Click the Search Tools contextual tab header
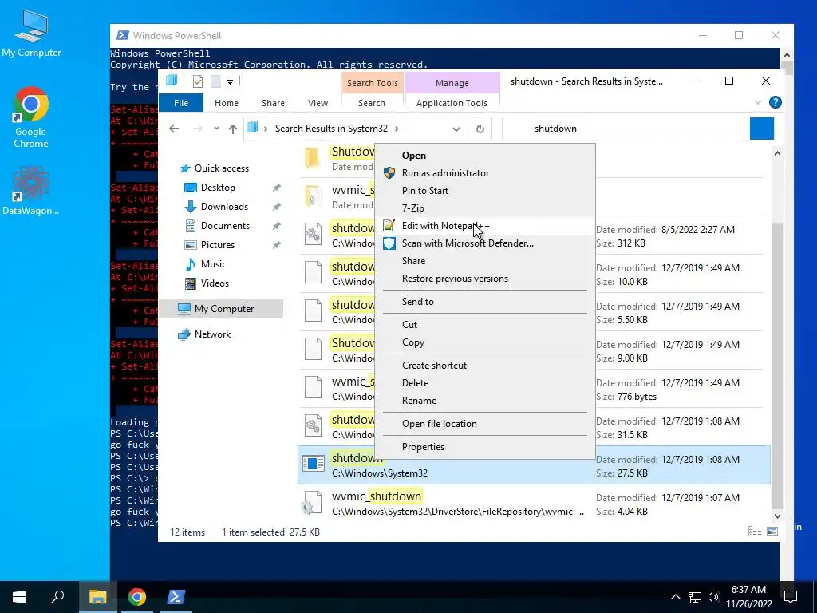 point(372,83)
